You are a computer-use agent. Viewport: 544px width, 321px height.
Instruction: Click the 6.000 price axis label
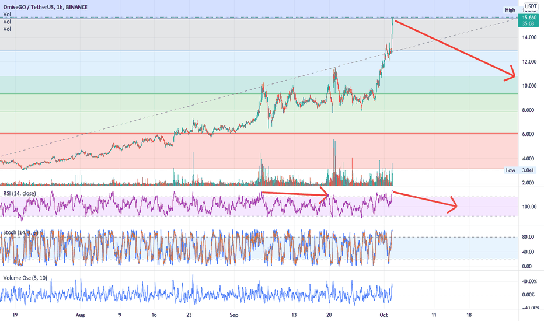[529, 134]
